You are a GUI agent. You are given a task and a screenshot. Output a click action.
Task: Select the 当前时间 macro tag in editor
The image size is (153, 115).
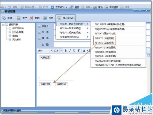61,84
